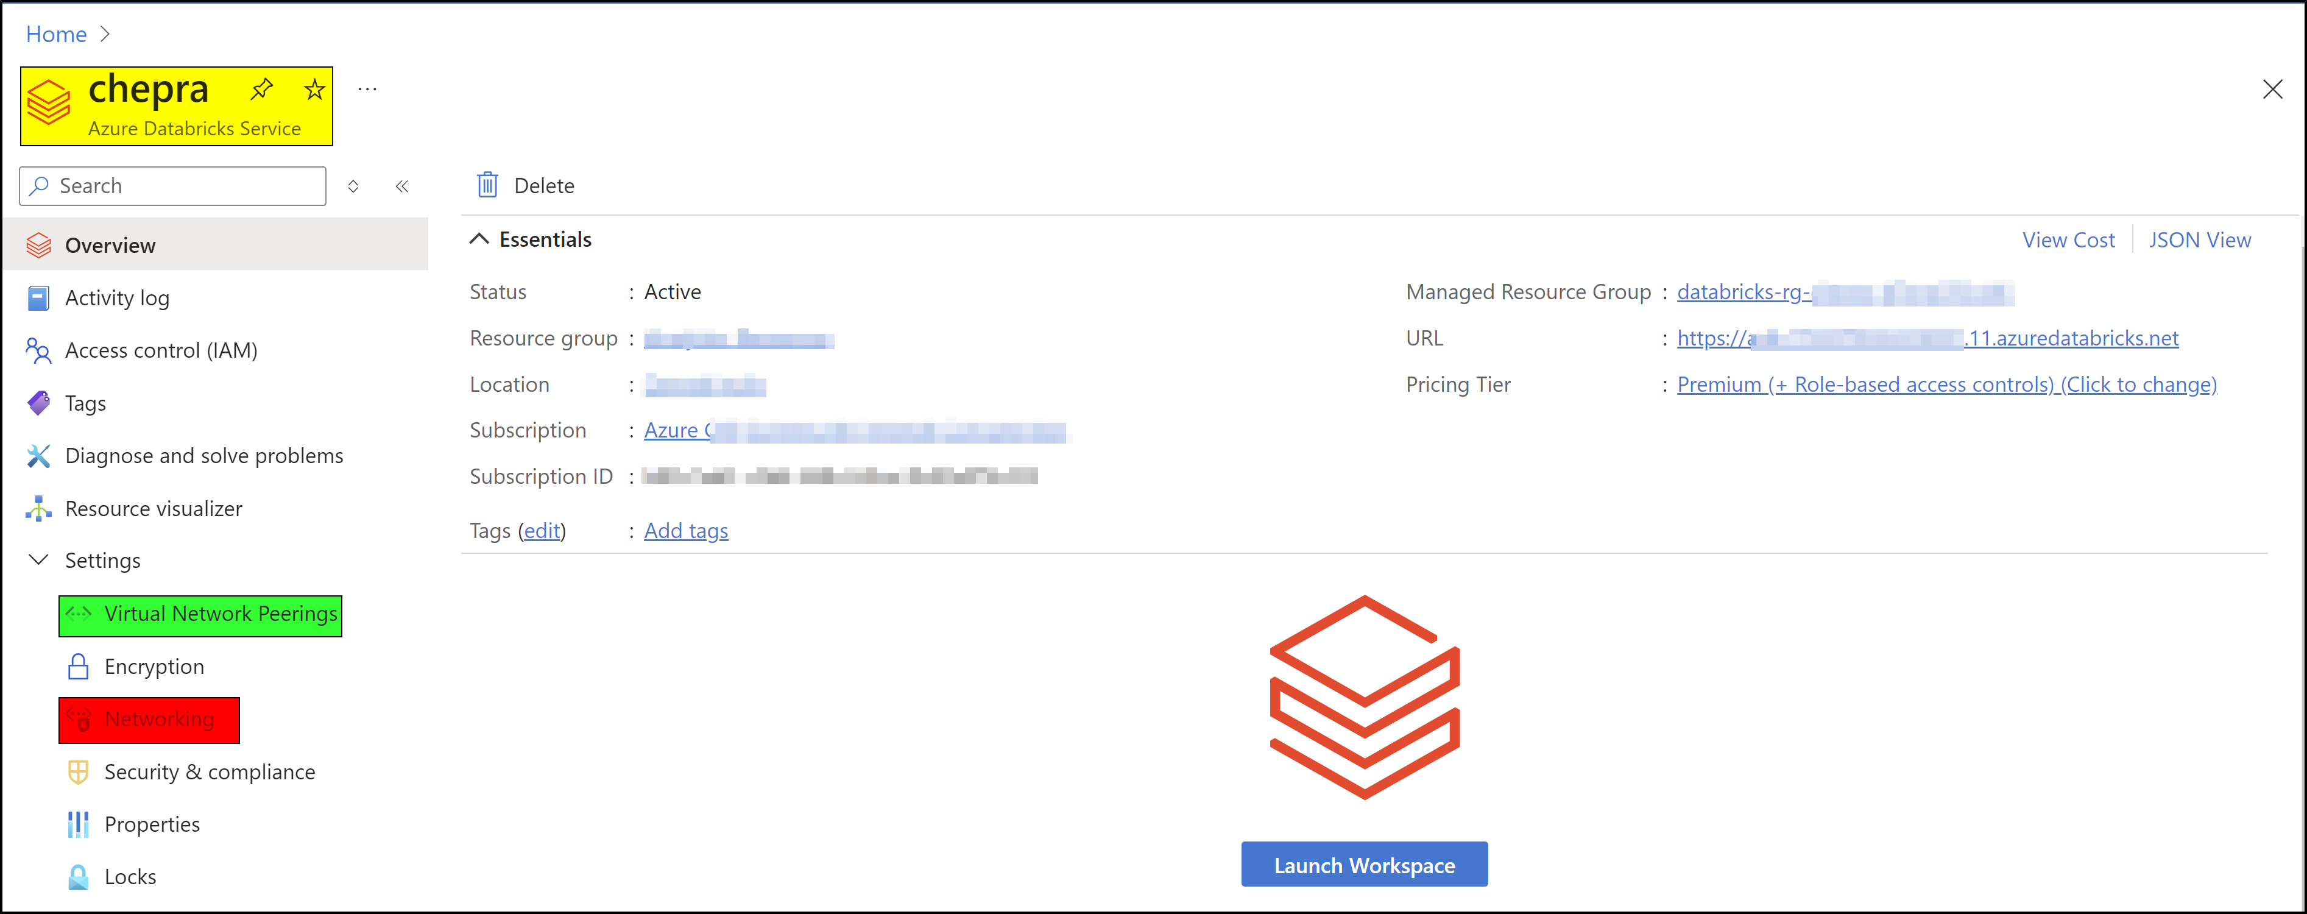Viewport: 2307px width, 914px height.
Task: Click the Delete toolbar label
Action: click(545, 185)
